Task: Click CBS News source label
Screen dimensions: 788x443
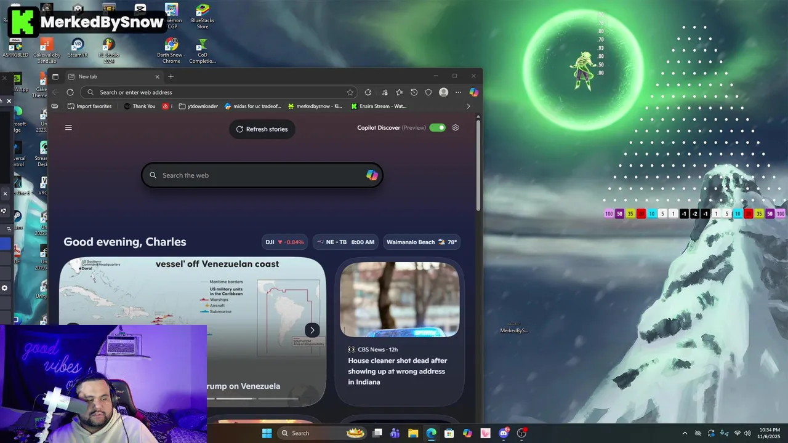Action: point(371,349)
